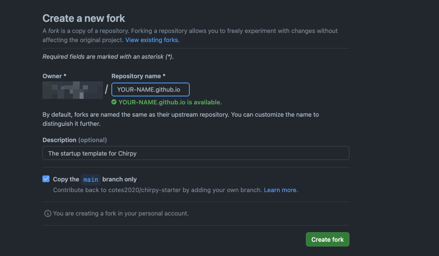Viewport: 439px width, 256px height.
Task: Click the personal account fork notice text
Action: tap(121, 214)
